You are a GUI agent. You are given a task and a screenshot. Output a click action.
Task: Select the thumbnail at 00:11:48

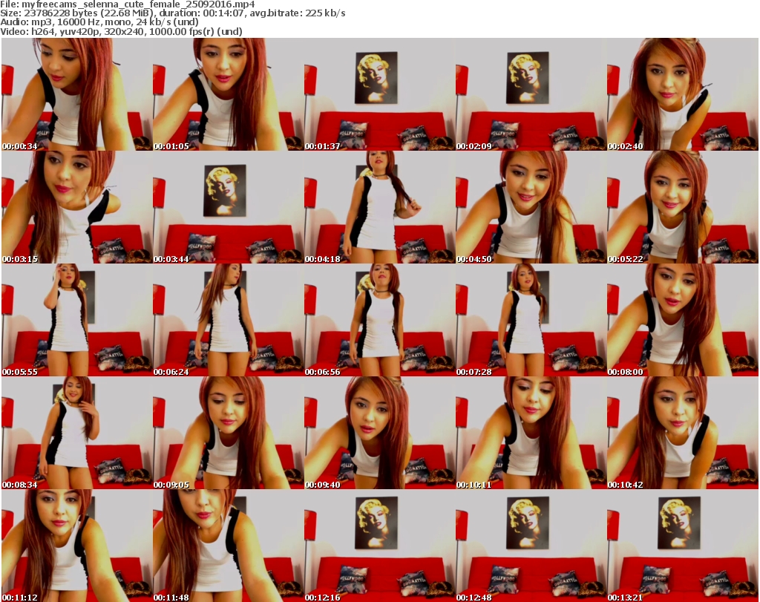(x=228, y=546)
